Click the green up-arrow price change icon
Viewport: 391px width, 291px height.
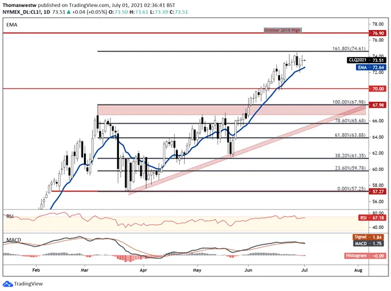pyautogui.click(x=69, y=12)
